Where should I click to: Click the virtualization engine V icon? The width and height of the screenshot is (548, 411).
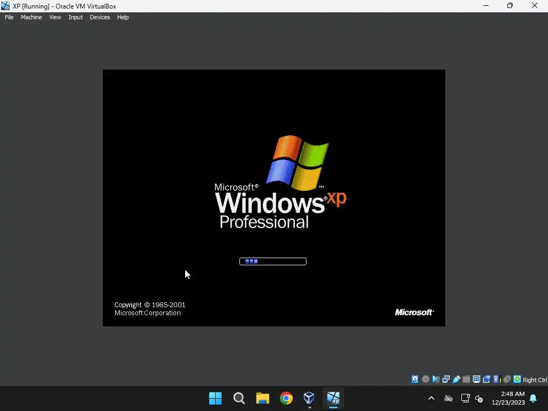(x=497, y=379)
